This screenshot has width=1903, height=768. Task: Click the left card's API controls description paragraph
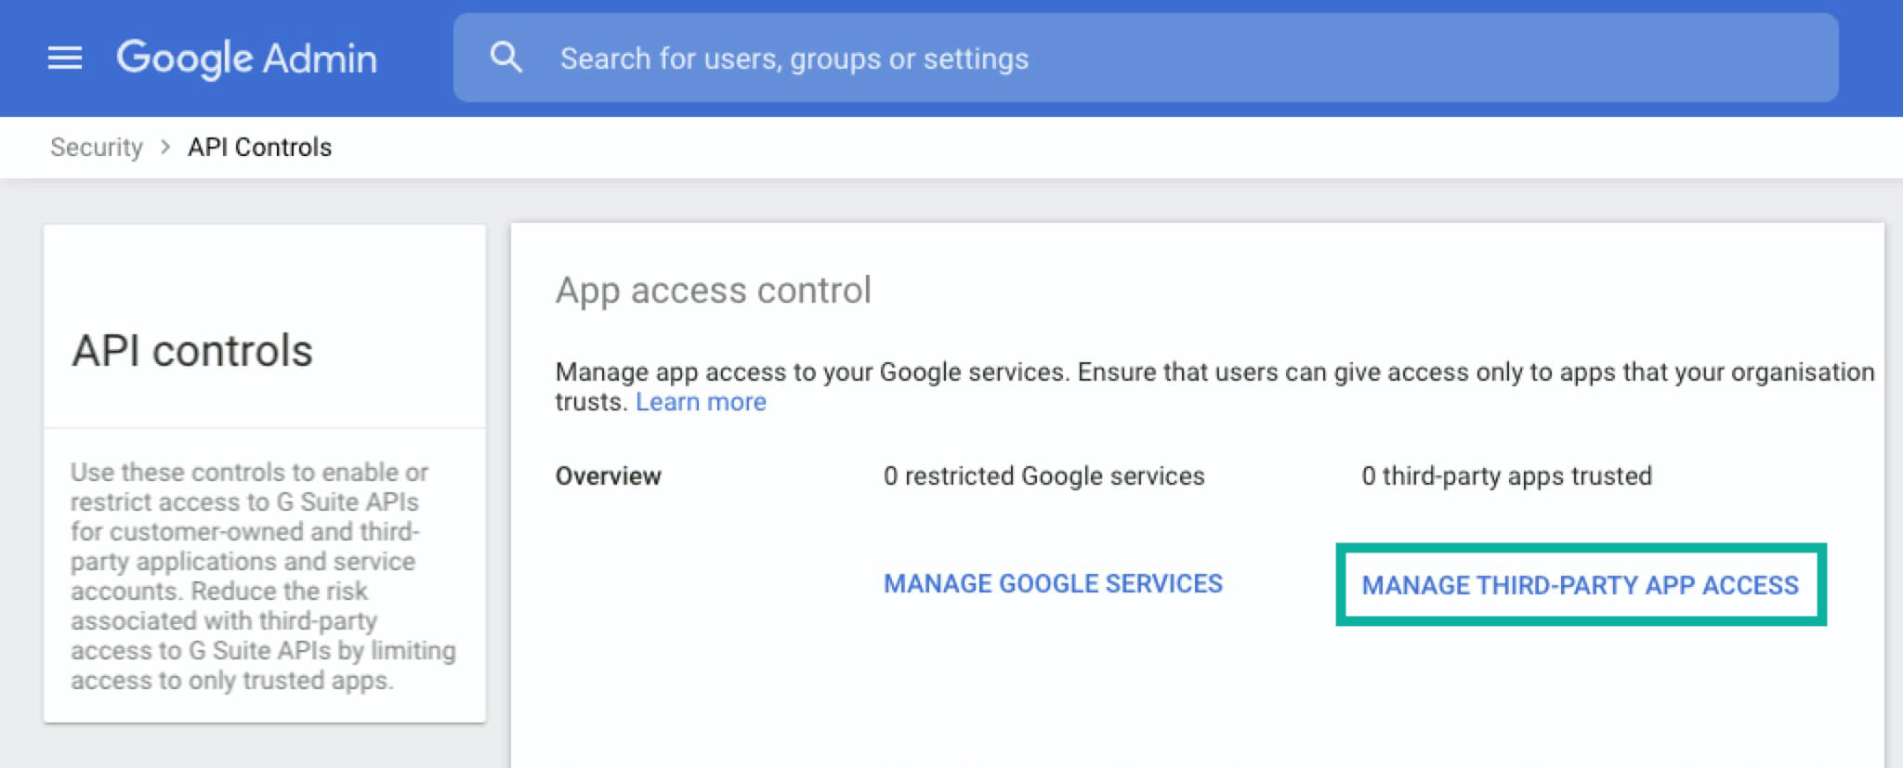(x=263, y=576)
